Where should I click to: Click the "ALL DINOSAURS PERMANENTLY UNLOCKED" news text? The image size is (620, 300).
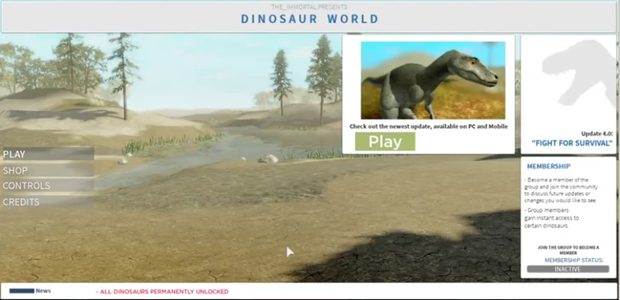click(x=162, y=292)
